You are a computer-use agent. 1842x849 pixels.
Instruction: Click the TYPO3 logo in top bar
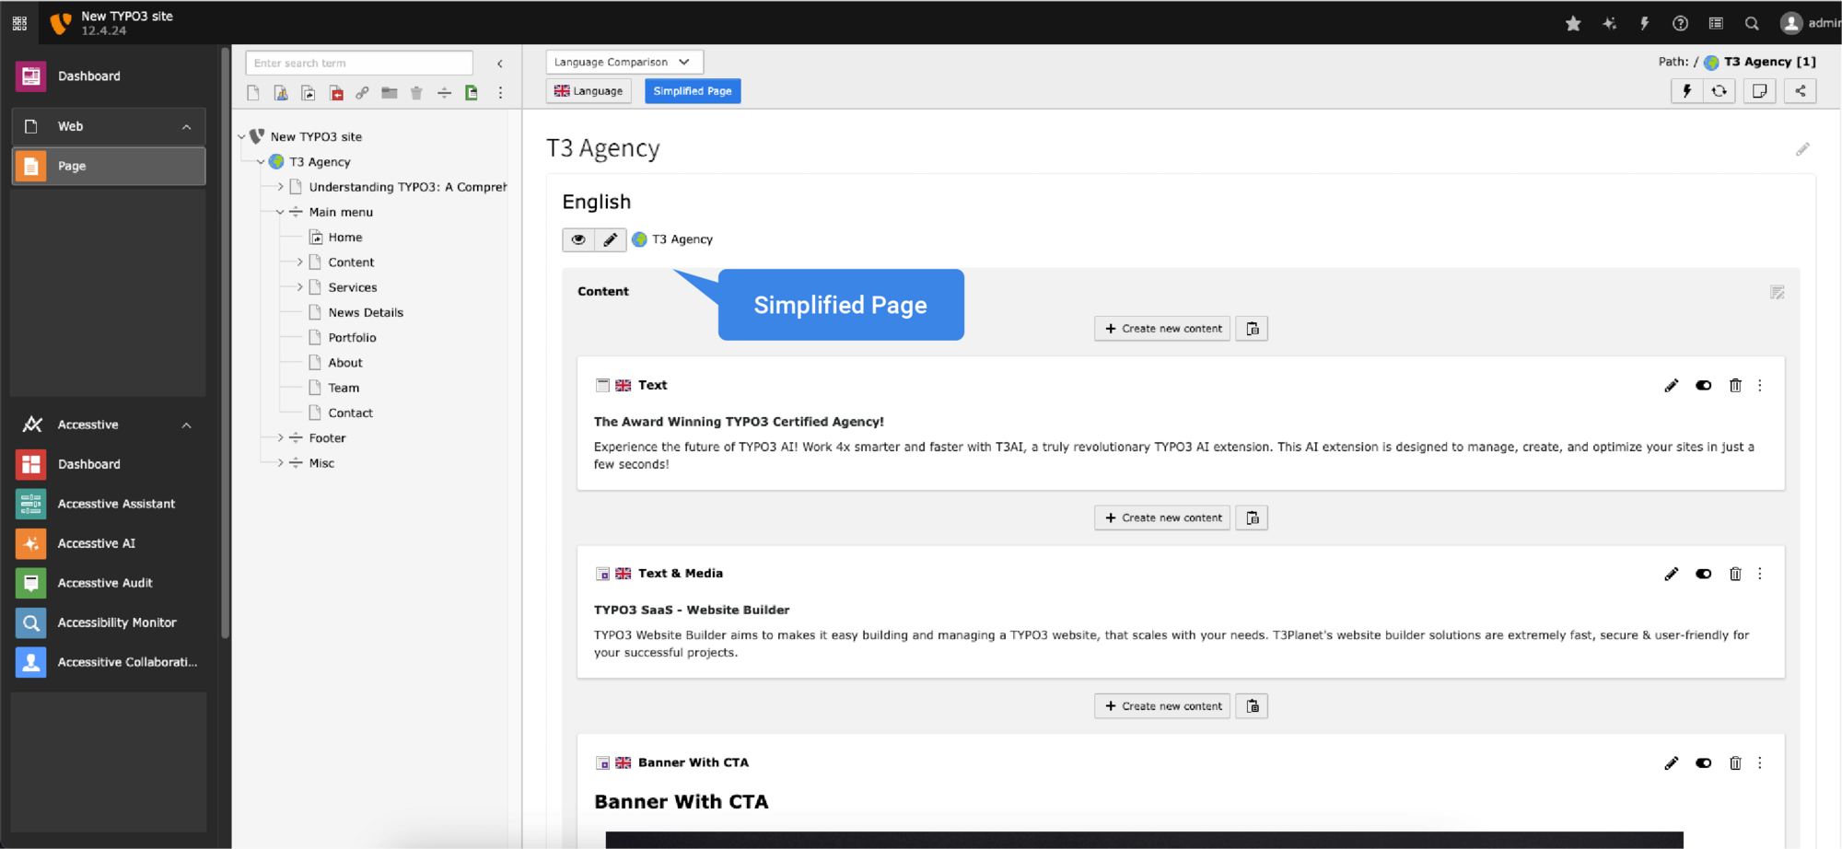[x=60, y=23]
